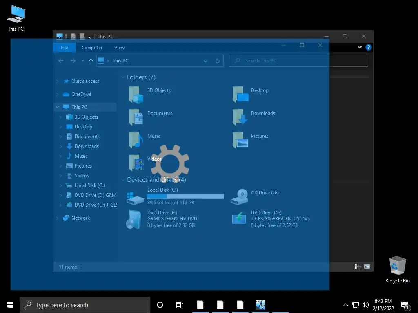
Task: Select the CD Drive (D:) icon
Action: point(239,196)
